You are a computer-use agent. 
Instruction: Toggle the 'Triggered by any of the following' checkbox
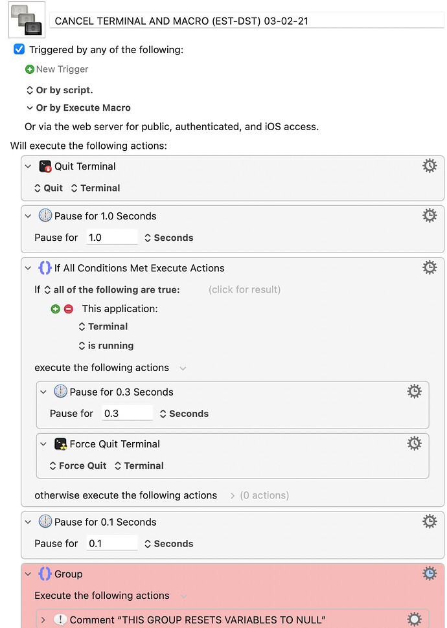coord(19,50)
